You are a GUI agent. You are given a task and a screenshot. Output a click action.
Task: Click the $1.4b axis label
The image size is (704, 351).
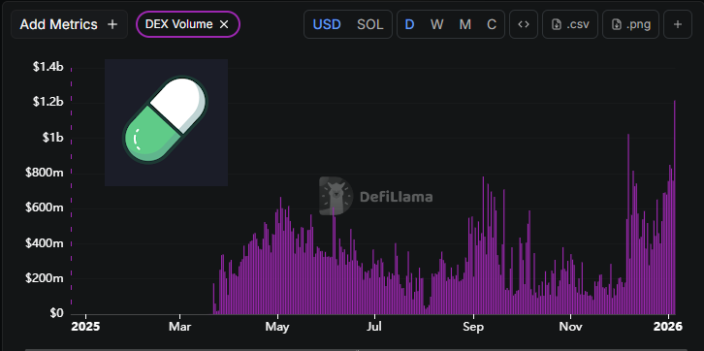pos(48,67)
